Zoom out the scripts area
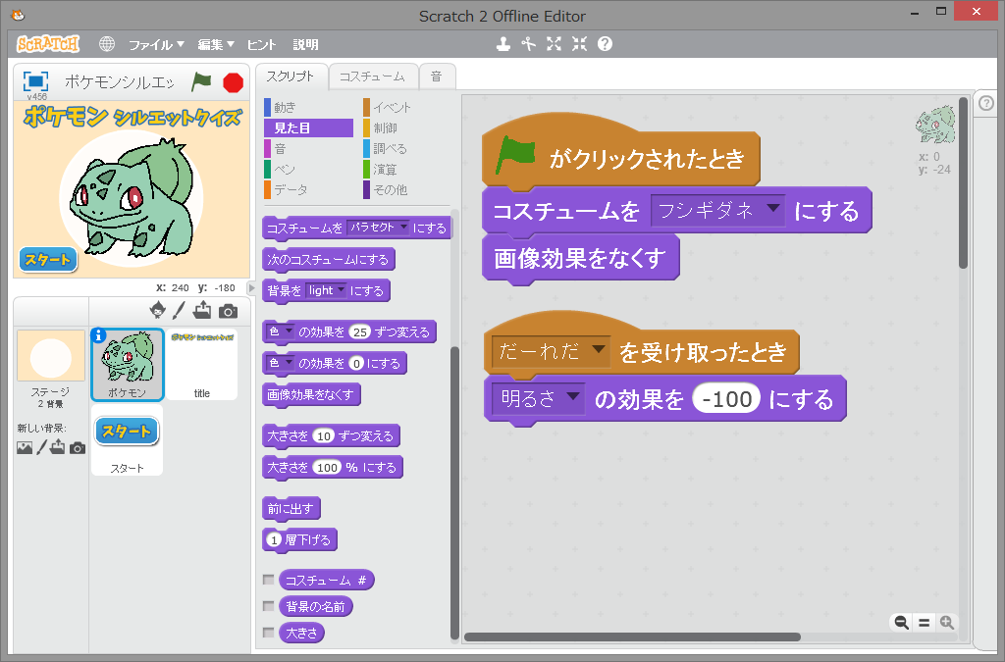Image resolution: width=1005 pixels, height=662 pixels. point(901,623)
